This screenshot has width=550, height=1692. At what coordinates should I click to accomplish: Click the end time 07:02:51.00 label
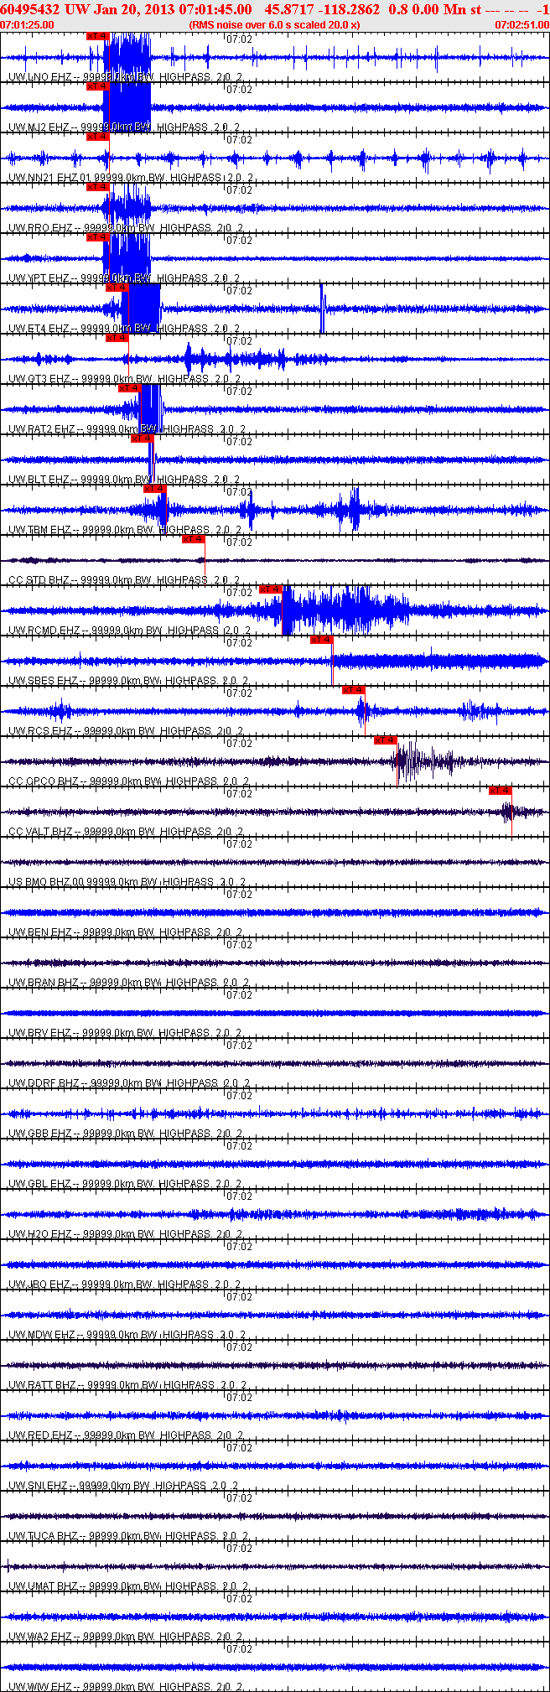click(522, 25)
